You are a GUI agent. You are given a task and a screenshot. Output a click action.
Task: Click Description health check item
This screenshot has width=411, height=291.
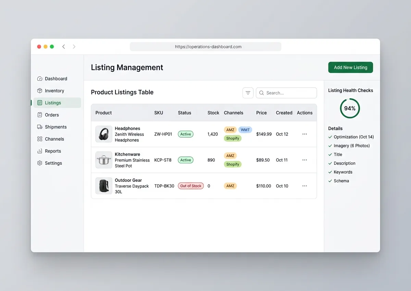tap(345, 163)
